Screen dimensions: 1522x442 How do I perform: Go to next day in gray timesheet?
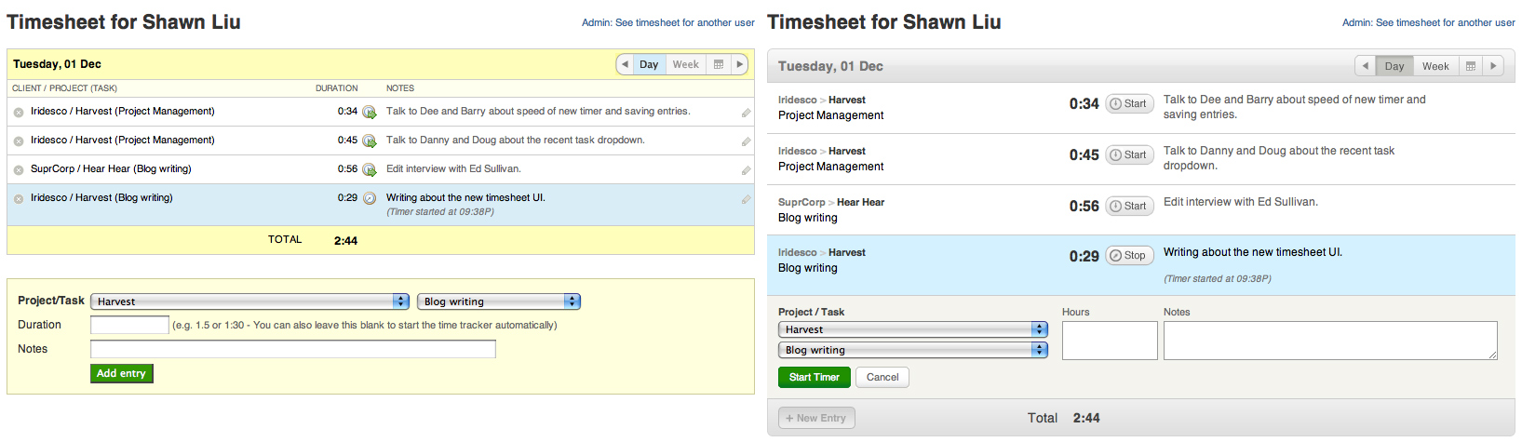tap(1493, 66)
